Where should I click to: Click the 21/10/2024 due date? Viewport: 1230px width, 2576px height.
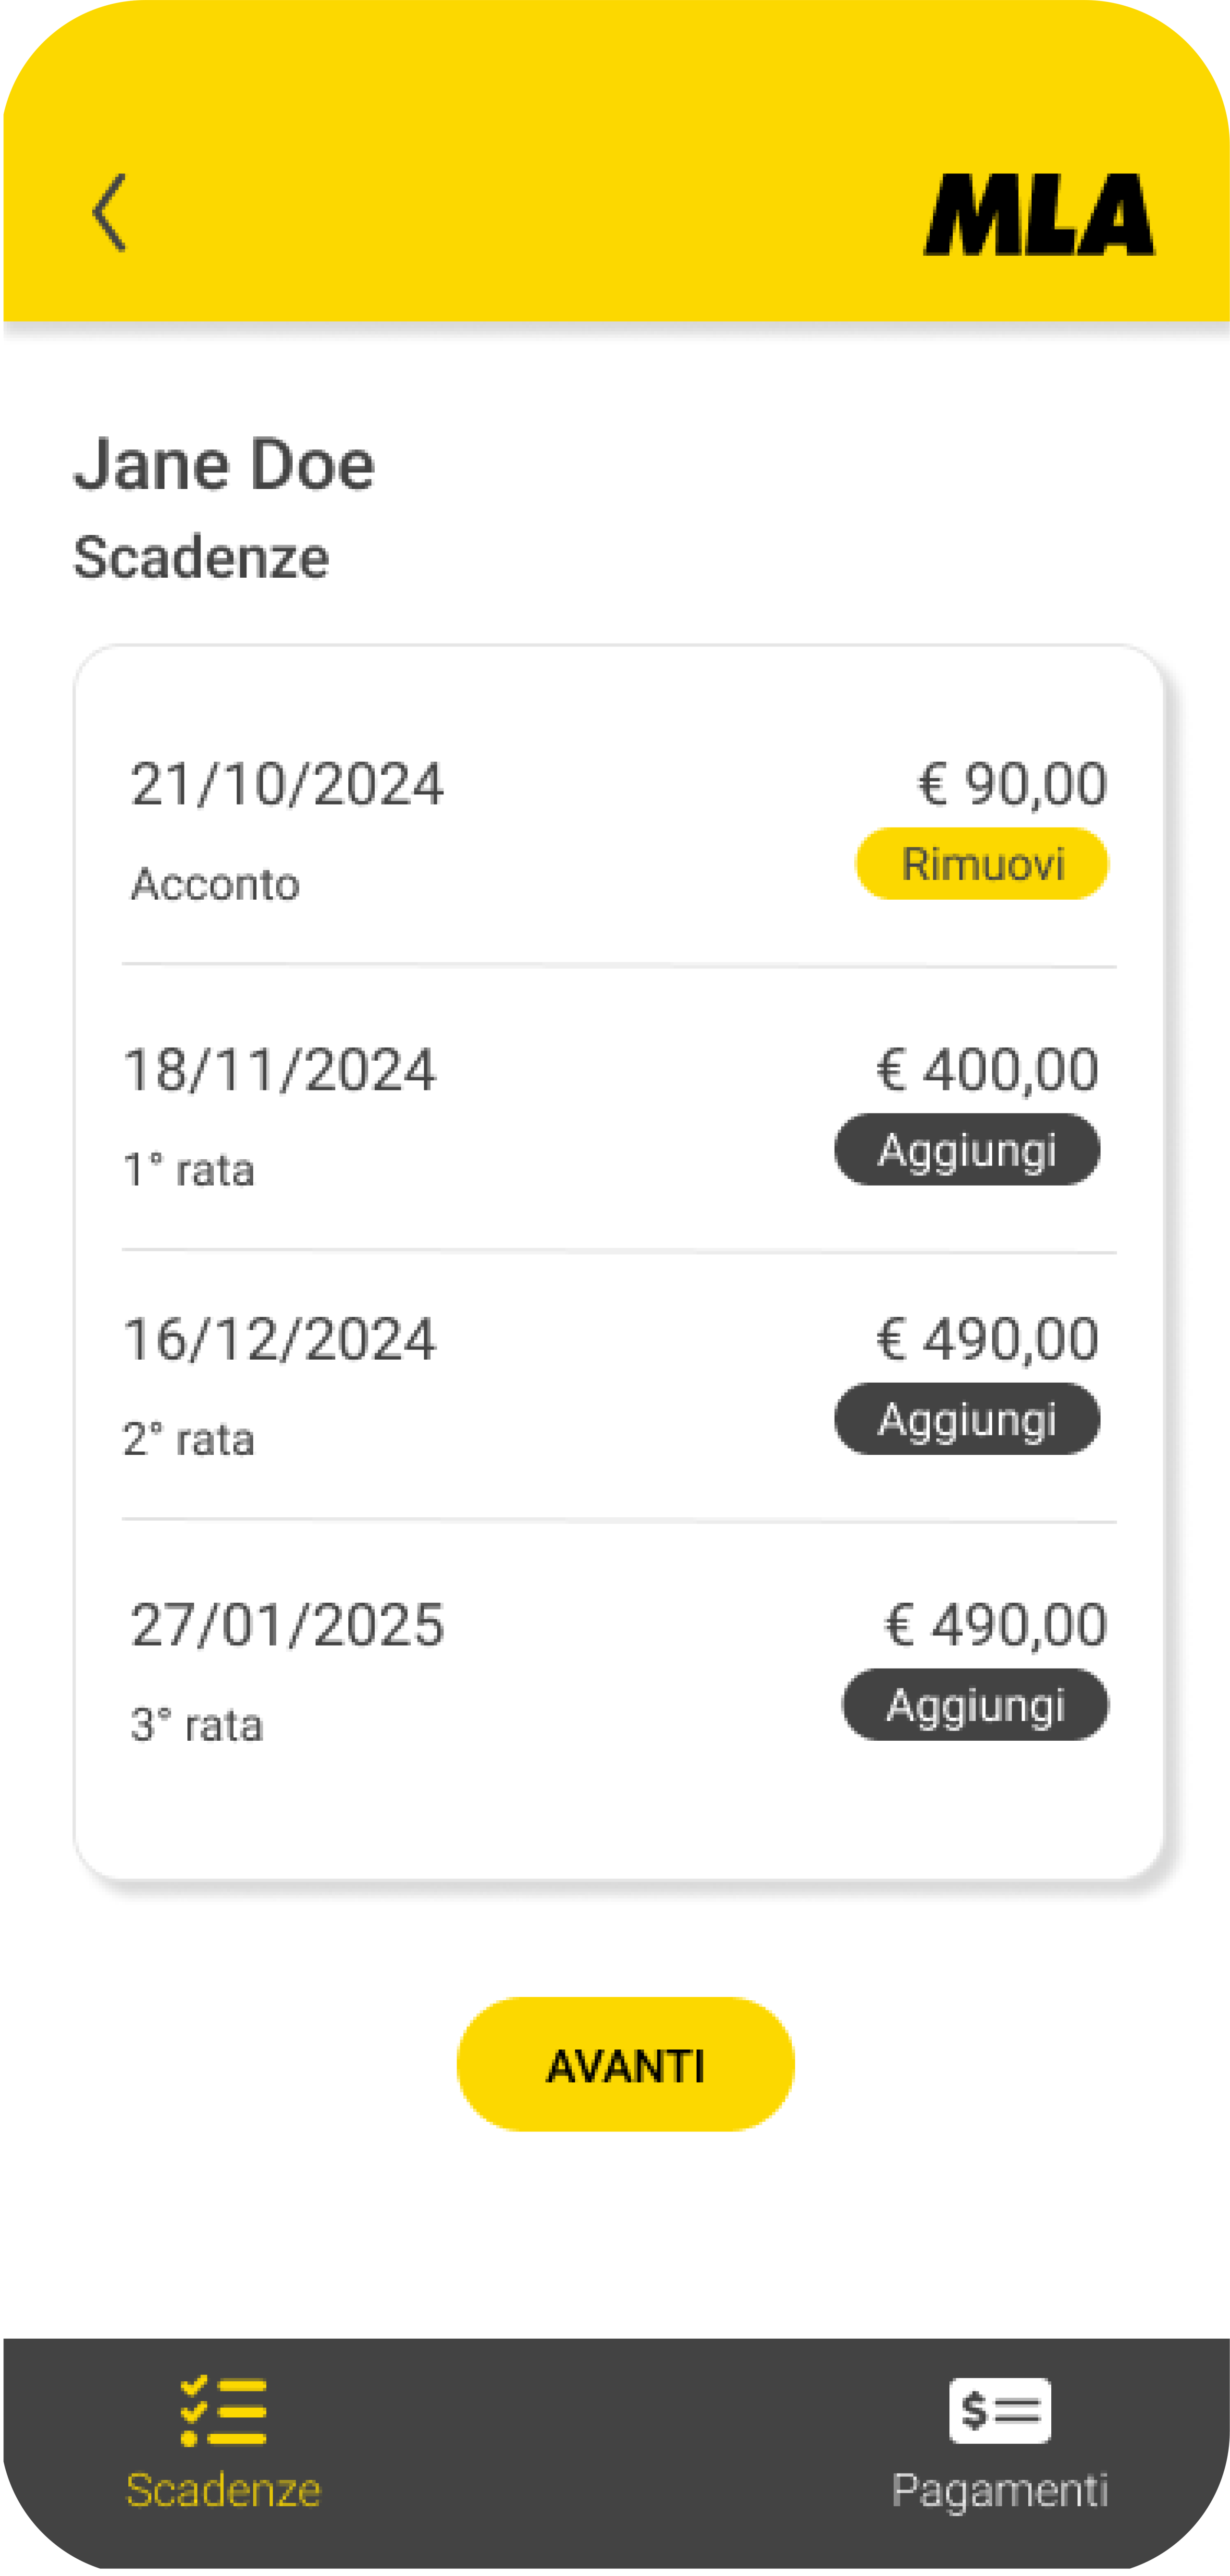coord(287,784)
